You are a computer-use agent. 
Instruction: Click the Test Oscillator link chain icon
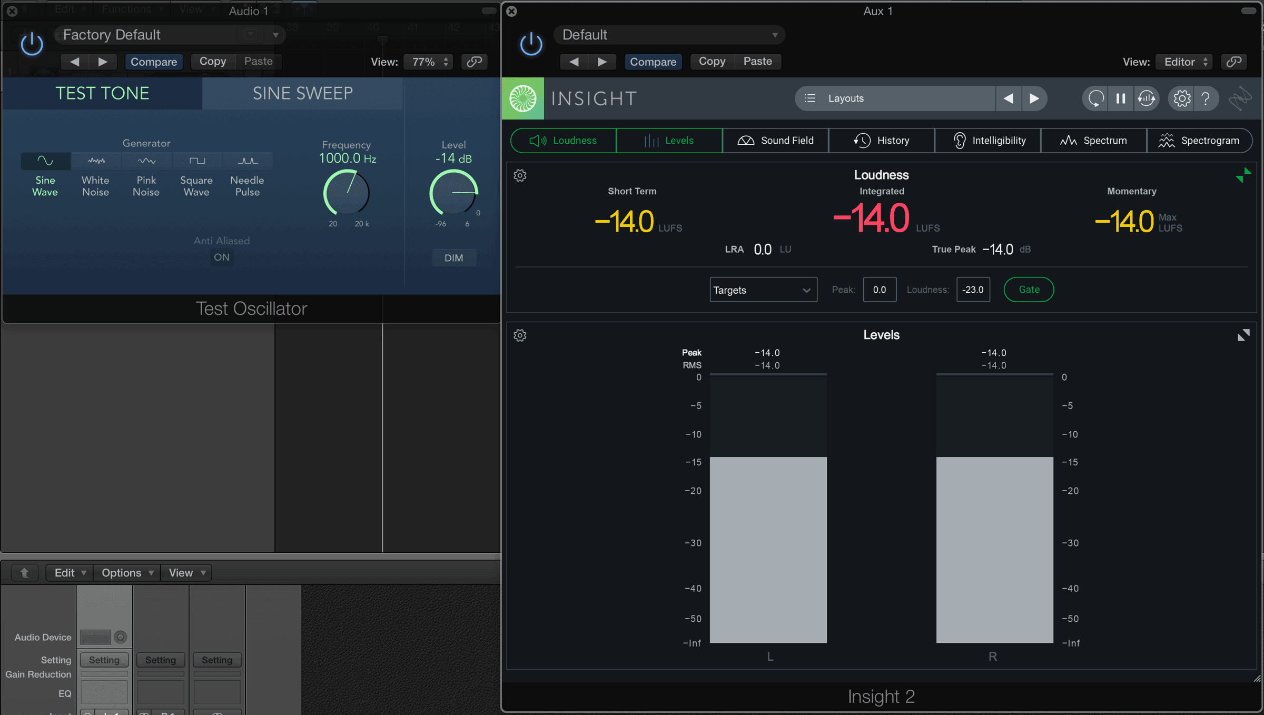point(474,62)
